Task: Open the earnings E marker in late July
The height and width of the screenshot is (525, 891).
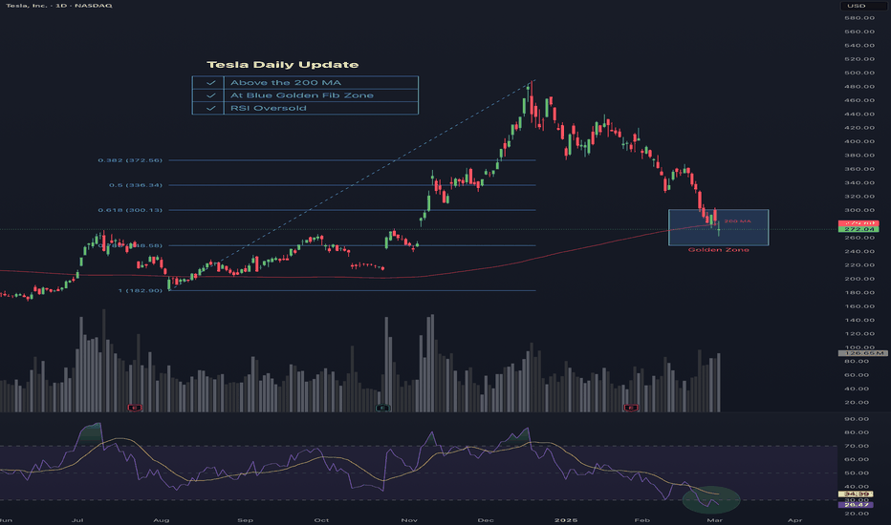Action: pyautogui.click(x=135, y=408)
